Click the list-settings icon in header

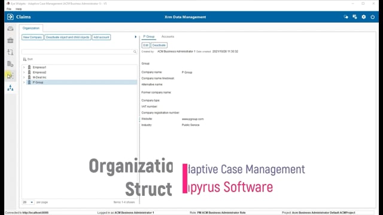coord(355,17)
